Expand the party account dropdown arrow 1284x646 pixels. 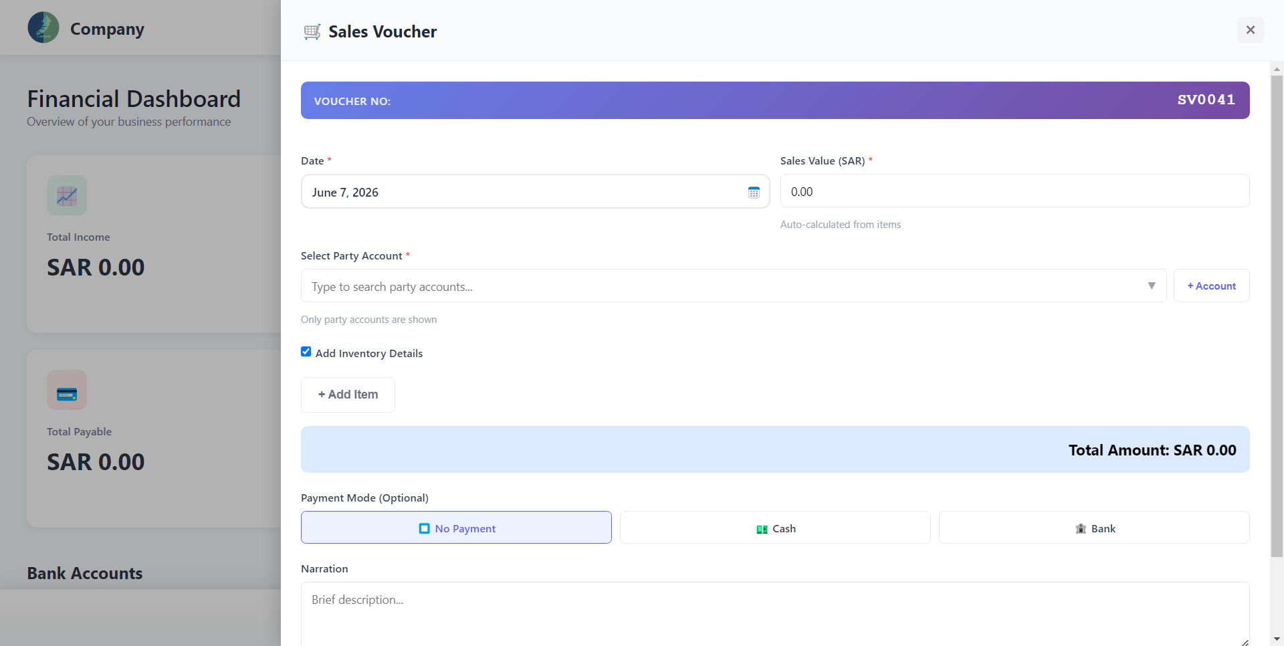point(1152,286)
